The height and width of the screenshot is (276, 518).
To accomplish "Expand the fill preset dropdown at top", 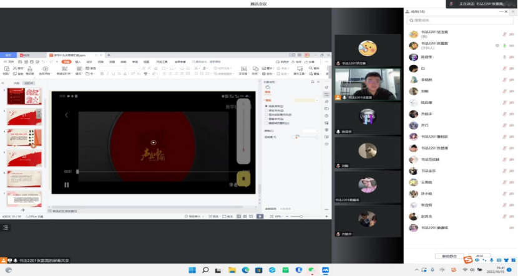I will (x=318, y=100).
